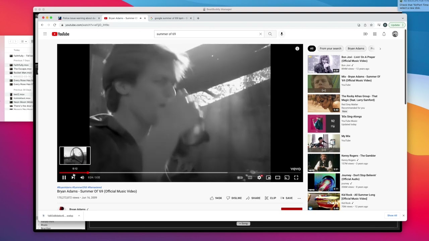Open Chrome tab search dropdown
The width and height of the screenshot is (429, 241).
pyautogui.click(x=403, y=18)
